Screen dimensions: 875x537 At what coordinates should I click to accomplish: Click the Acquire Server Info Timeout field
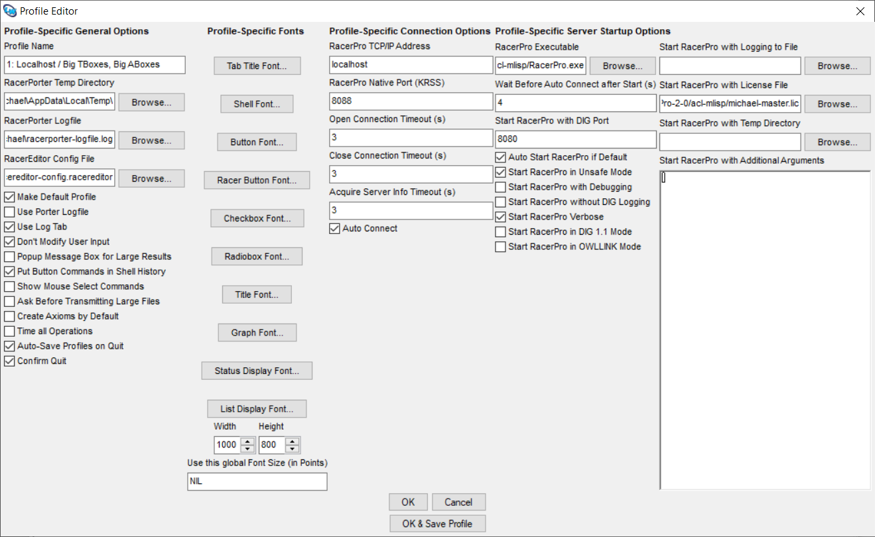pos(411,210)
